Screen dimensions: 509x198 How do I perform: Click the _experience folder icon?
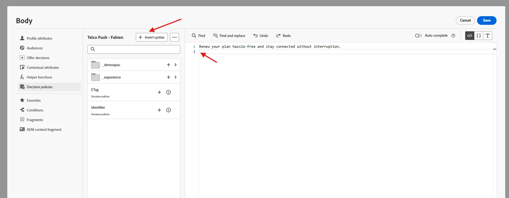pos(96,77)
